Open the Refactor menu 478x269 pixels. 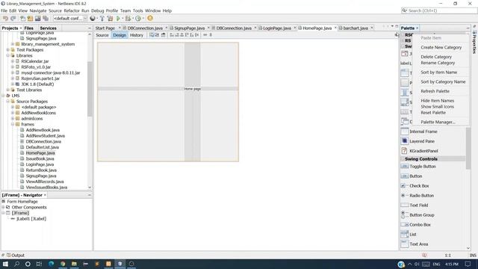tap(72, 10)
